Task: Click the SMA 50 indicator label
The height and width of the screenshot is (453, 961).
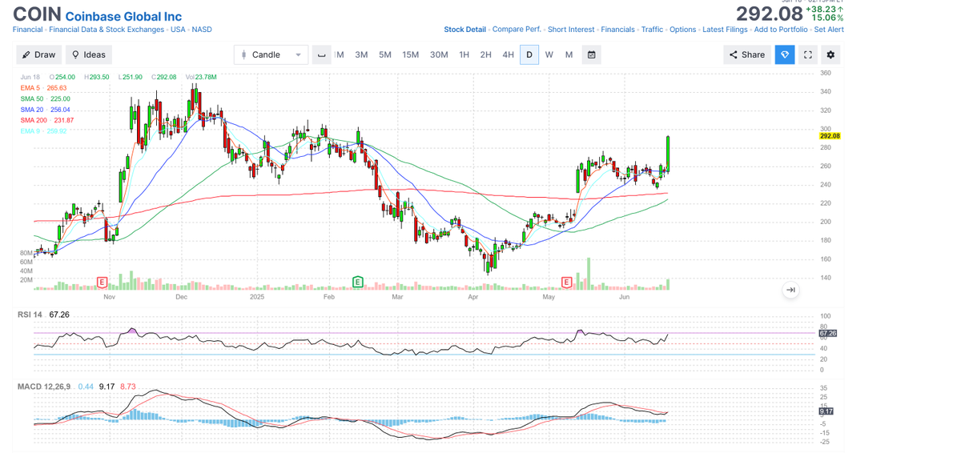Action: coord(46,98)
